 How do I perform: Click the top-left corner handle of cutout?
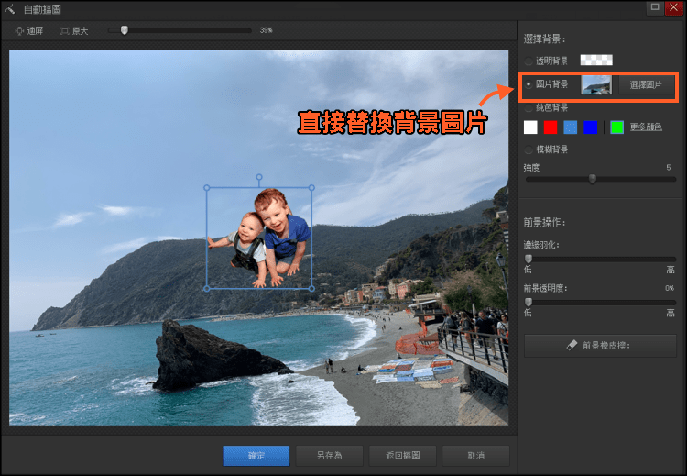tap(207, 188)
